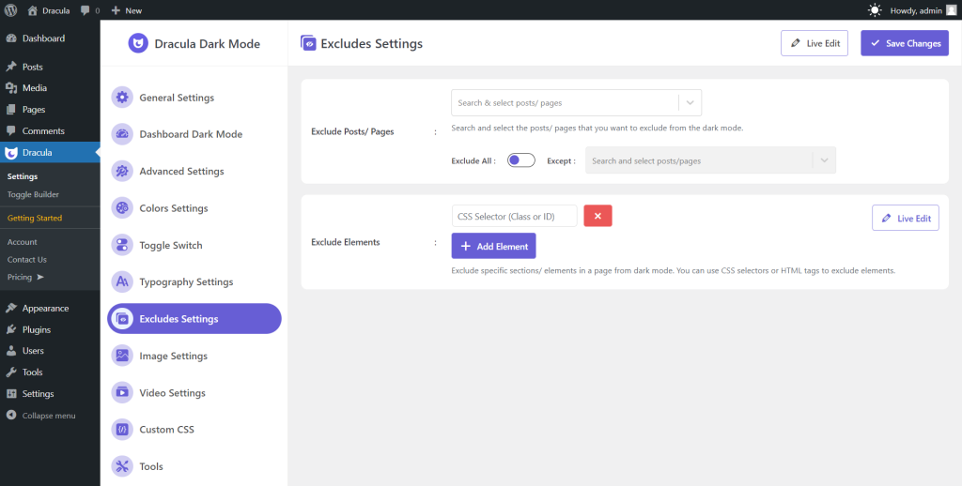
Task: Open Colors Settings tab
Action: coord(194,207)
